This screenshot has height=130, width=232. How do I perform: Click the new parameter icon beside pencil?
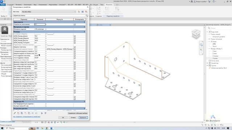[18, 113]
